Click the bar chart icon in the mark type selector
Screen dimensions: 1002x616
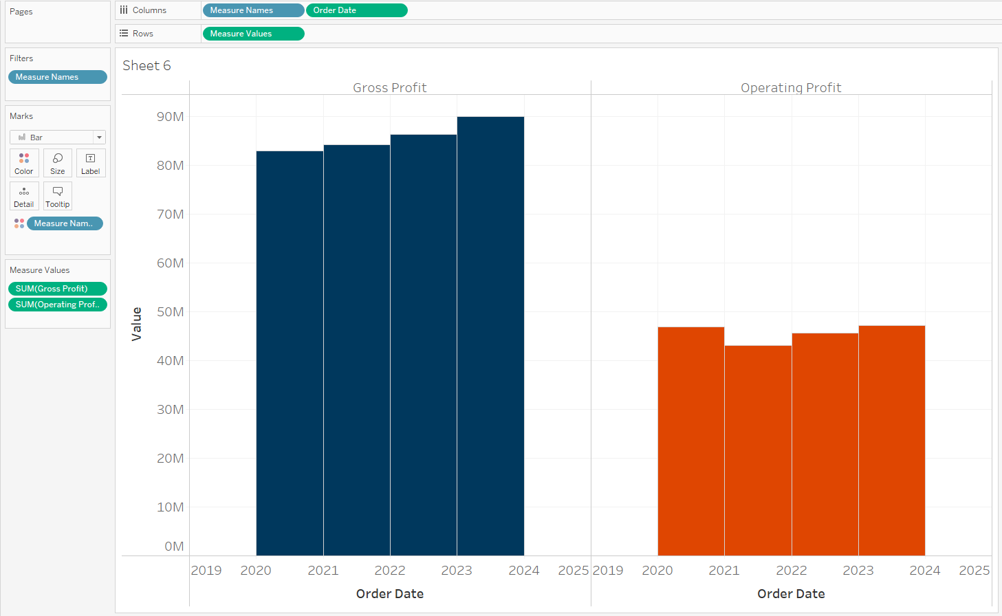[x=21, y=137]
